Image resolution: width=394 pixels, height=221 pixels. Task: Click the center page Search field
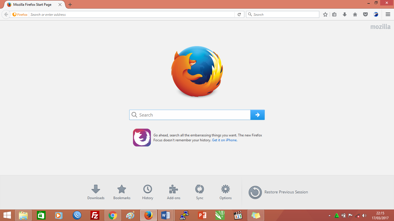coord(190,115)
